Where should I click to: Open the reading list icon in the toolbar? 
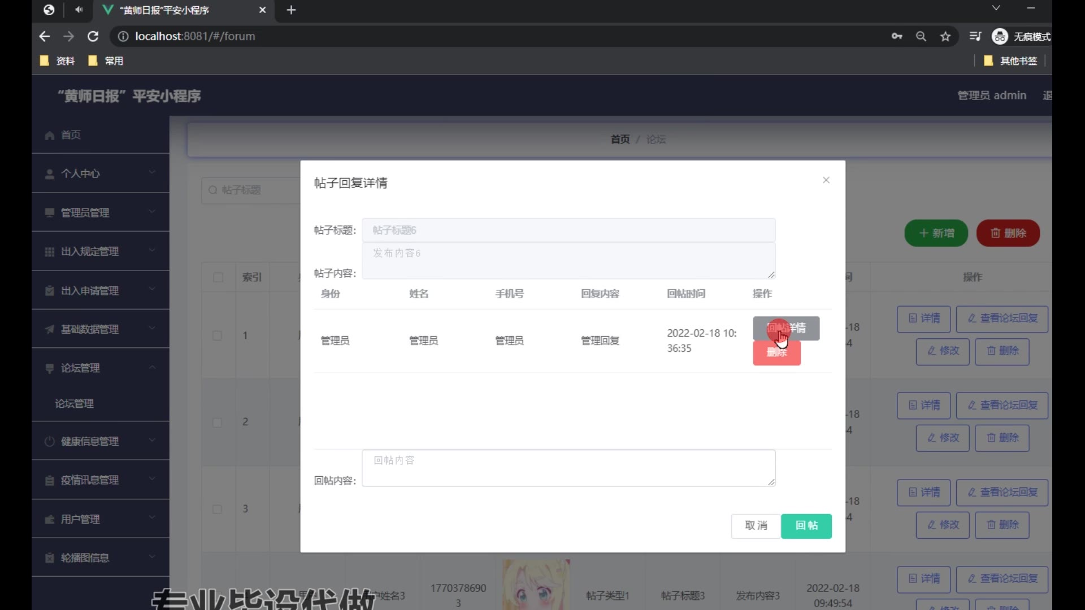coord(975,36)
